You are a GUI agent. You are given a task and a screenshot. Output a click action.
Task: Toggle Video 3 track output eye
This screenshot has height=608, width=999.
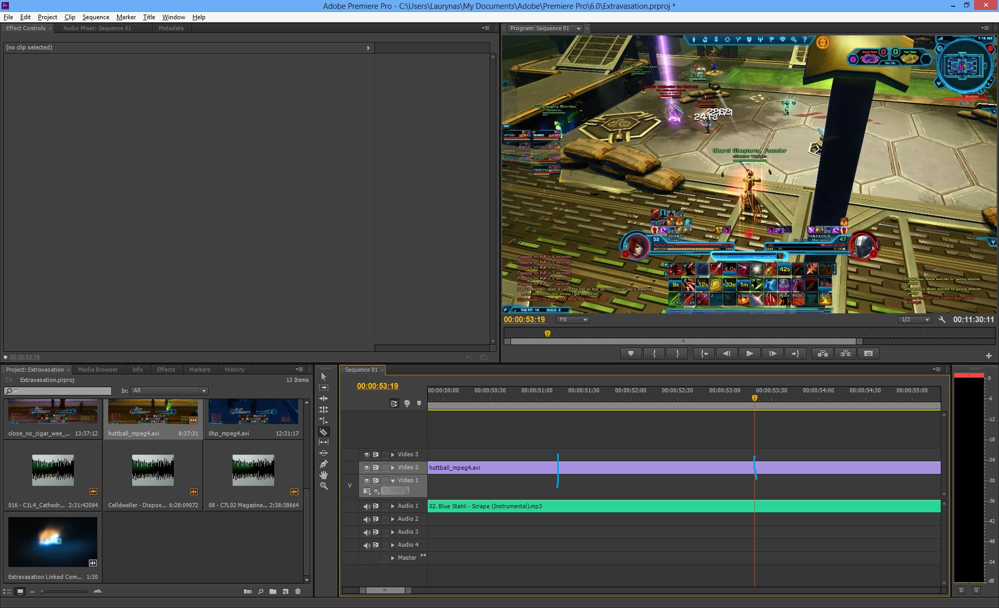click(366, 455)
